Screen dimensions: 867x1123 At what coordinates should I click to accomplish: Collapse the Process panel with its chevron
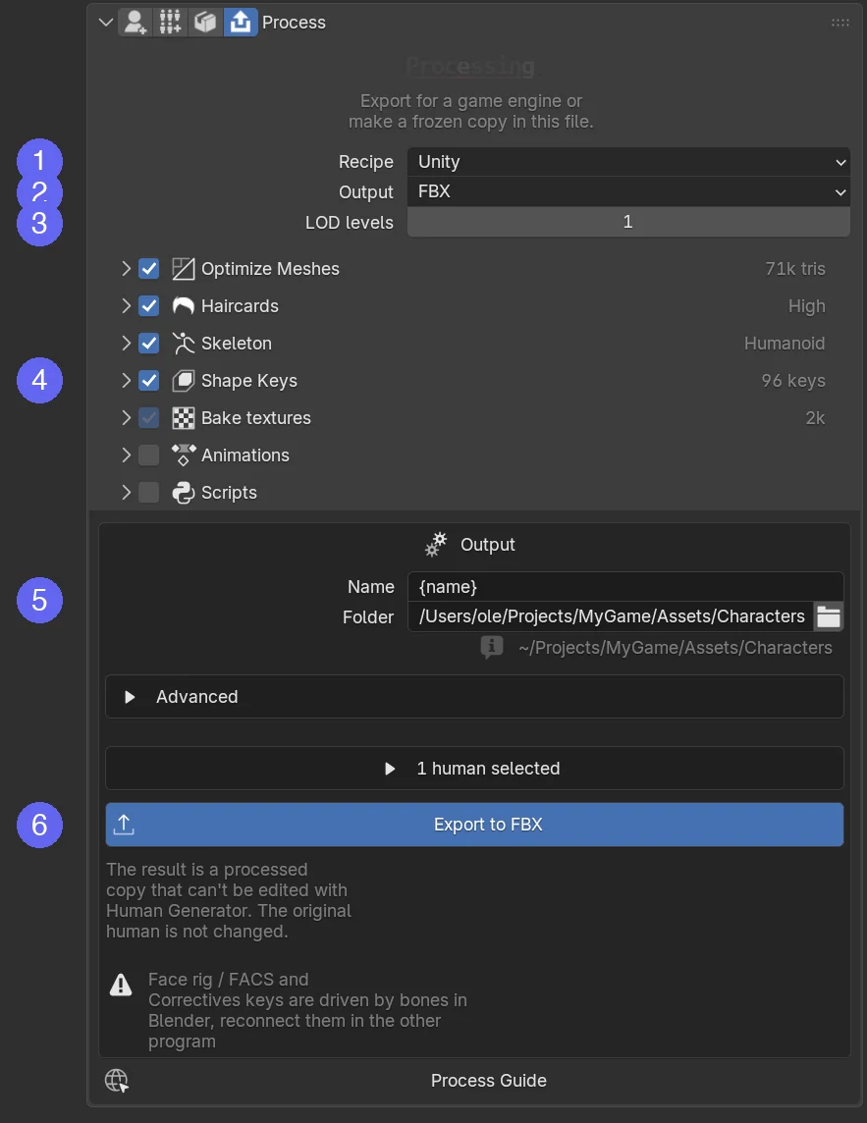click(x=106, y=23)
